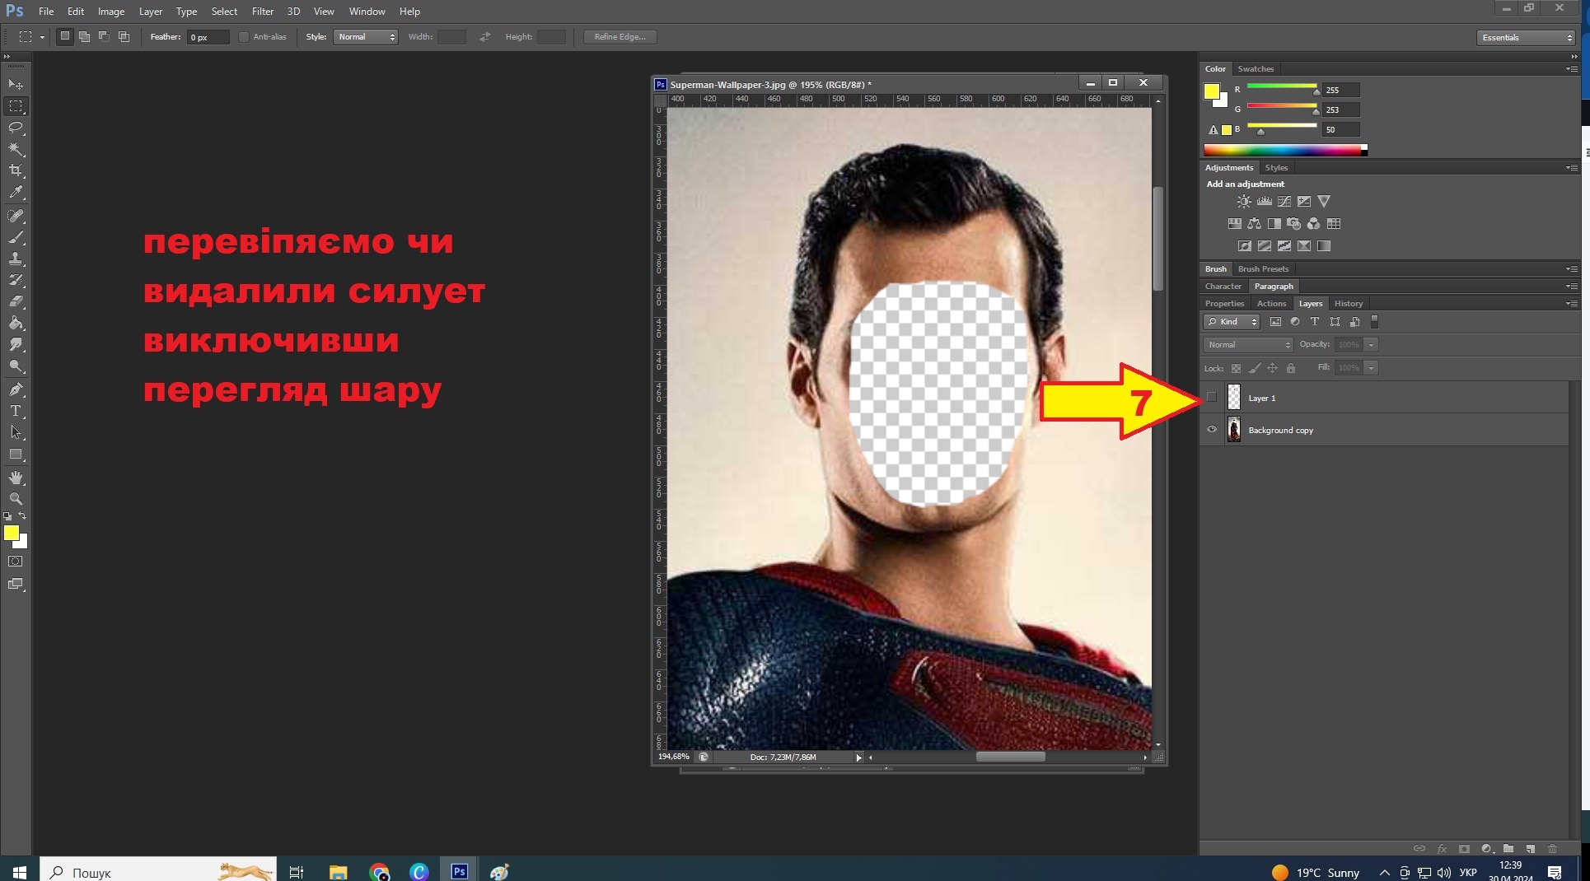This screenshot has width=1590, height=881.
Task: Select the Healing Brush tool
Action: [16, 216]
